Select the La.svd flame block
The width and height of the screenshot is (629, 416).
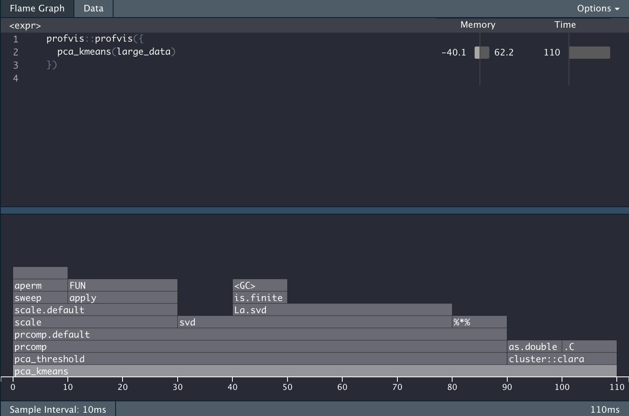tap(342, 310)
